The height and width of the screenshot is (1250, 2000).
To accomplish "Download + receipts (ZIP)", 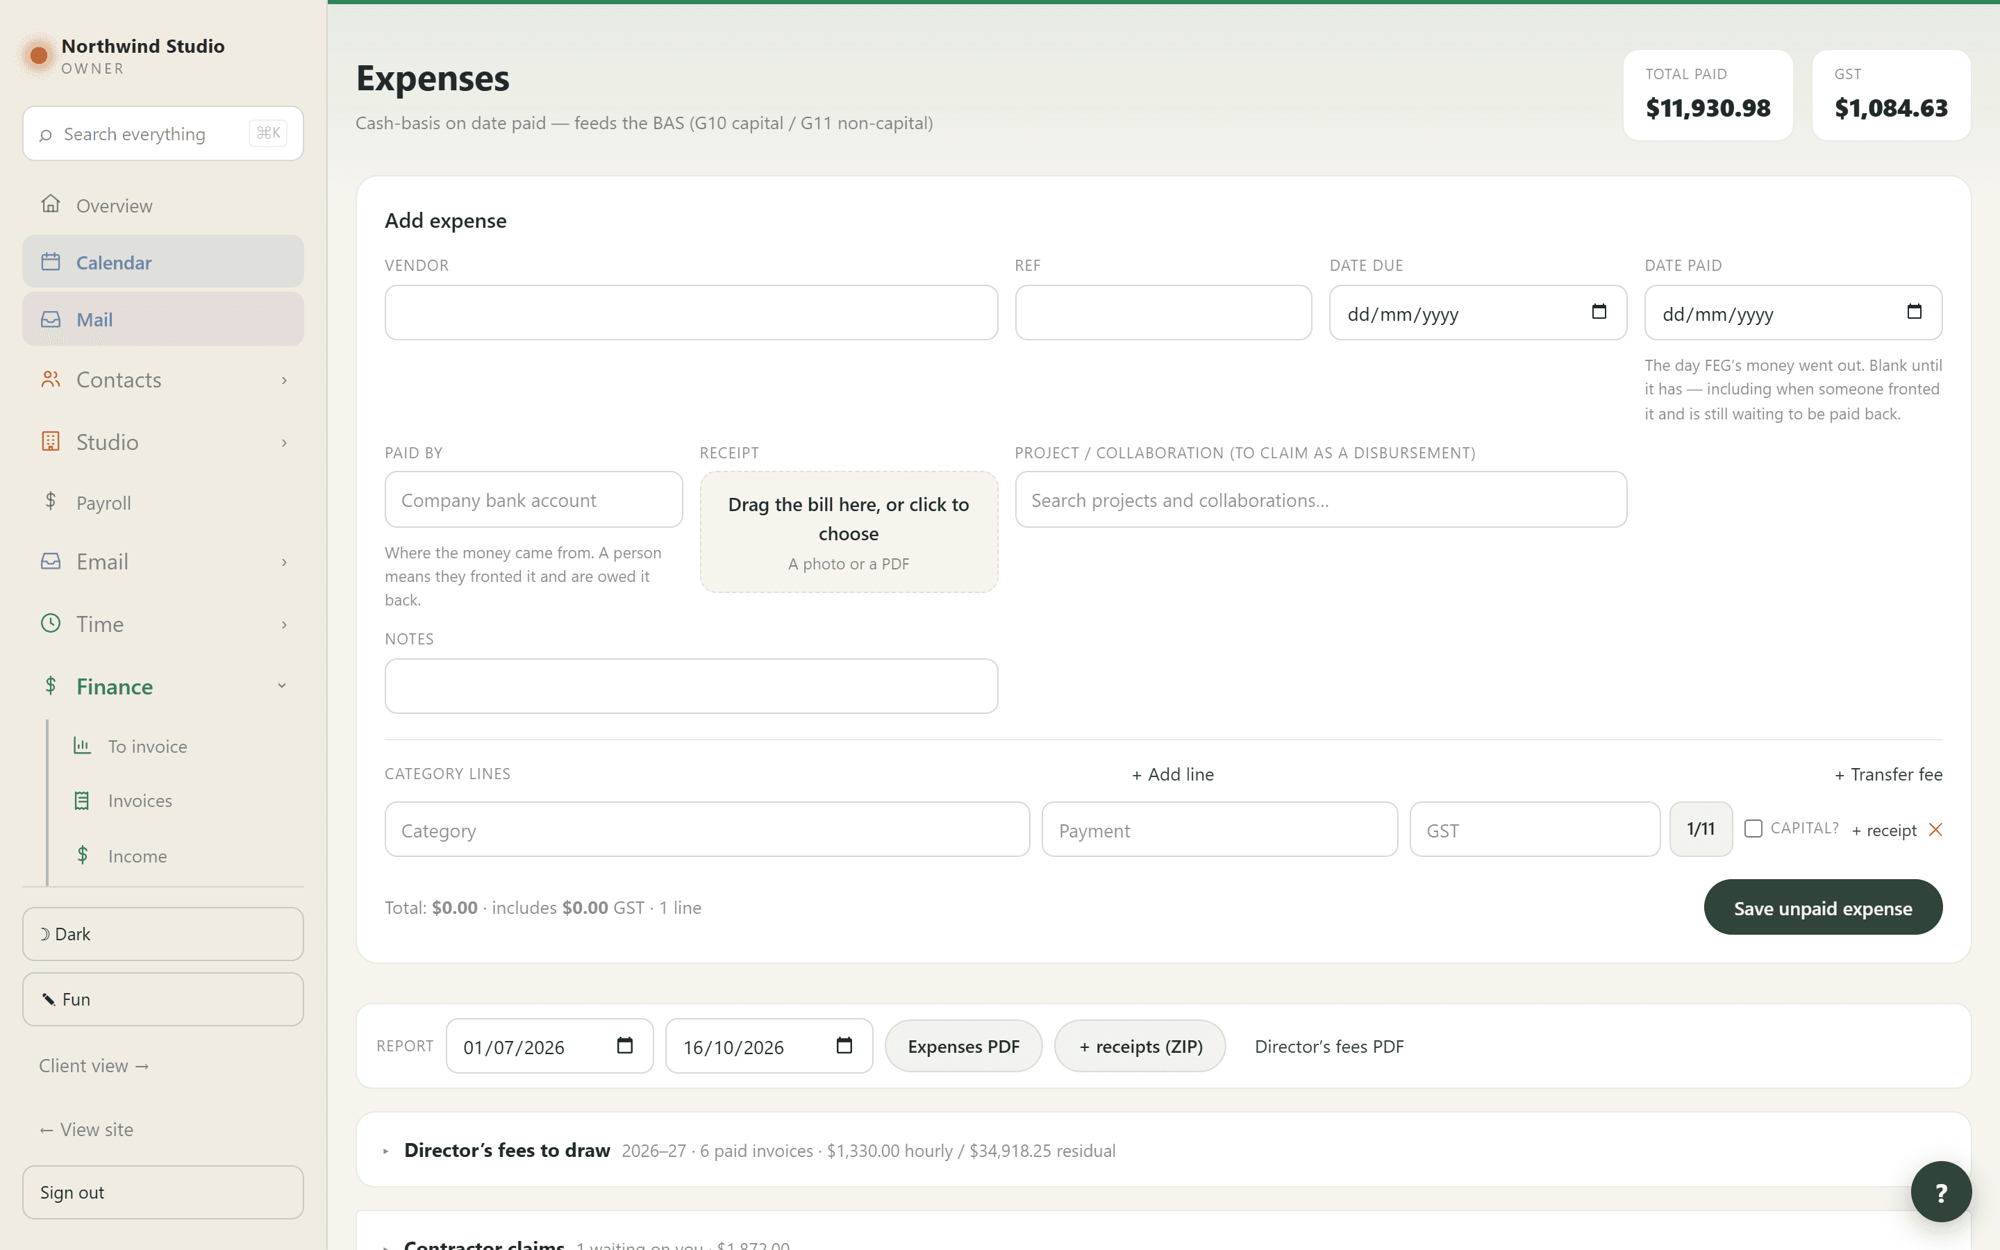I will click(1140, 1046).
